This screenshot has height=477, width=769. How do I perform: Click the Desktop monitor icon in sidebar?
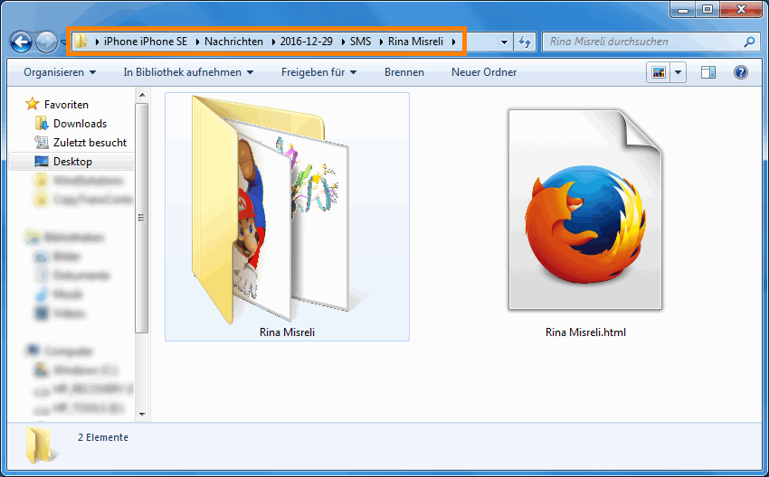42,161
